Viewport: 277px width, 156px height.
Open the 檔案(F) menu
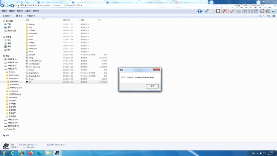click(x=4, y=11)
